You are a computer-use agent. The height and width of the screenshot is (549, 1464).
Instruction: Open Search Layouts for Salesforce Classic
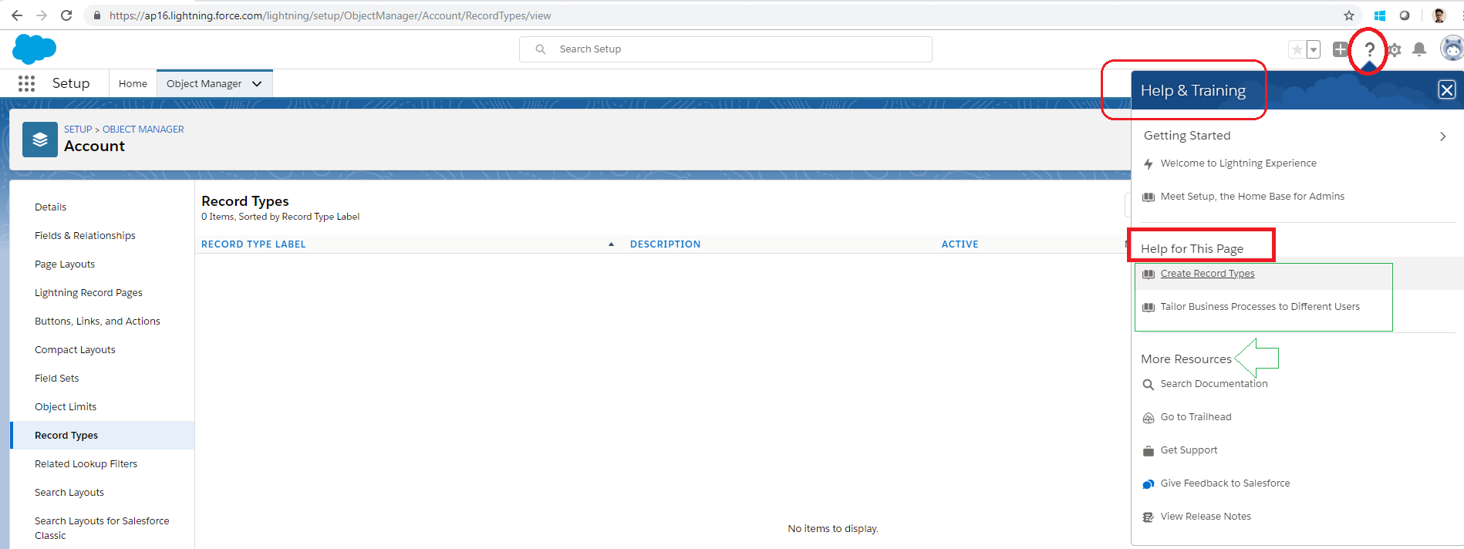click(x=102, y=528)
